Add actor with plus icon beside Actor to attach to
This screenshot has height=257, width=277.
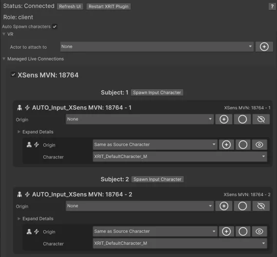264,47
